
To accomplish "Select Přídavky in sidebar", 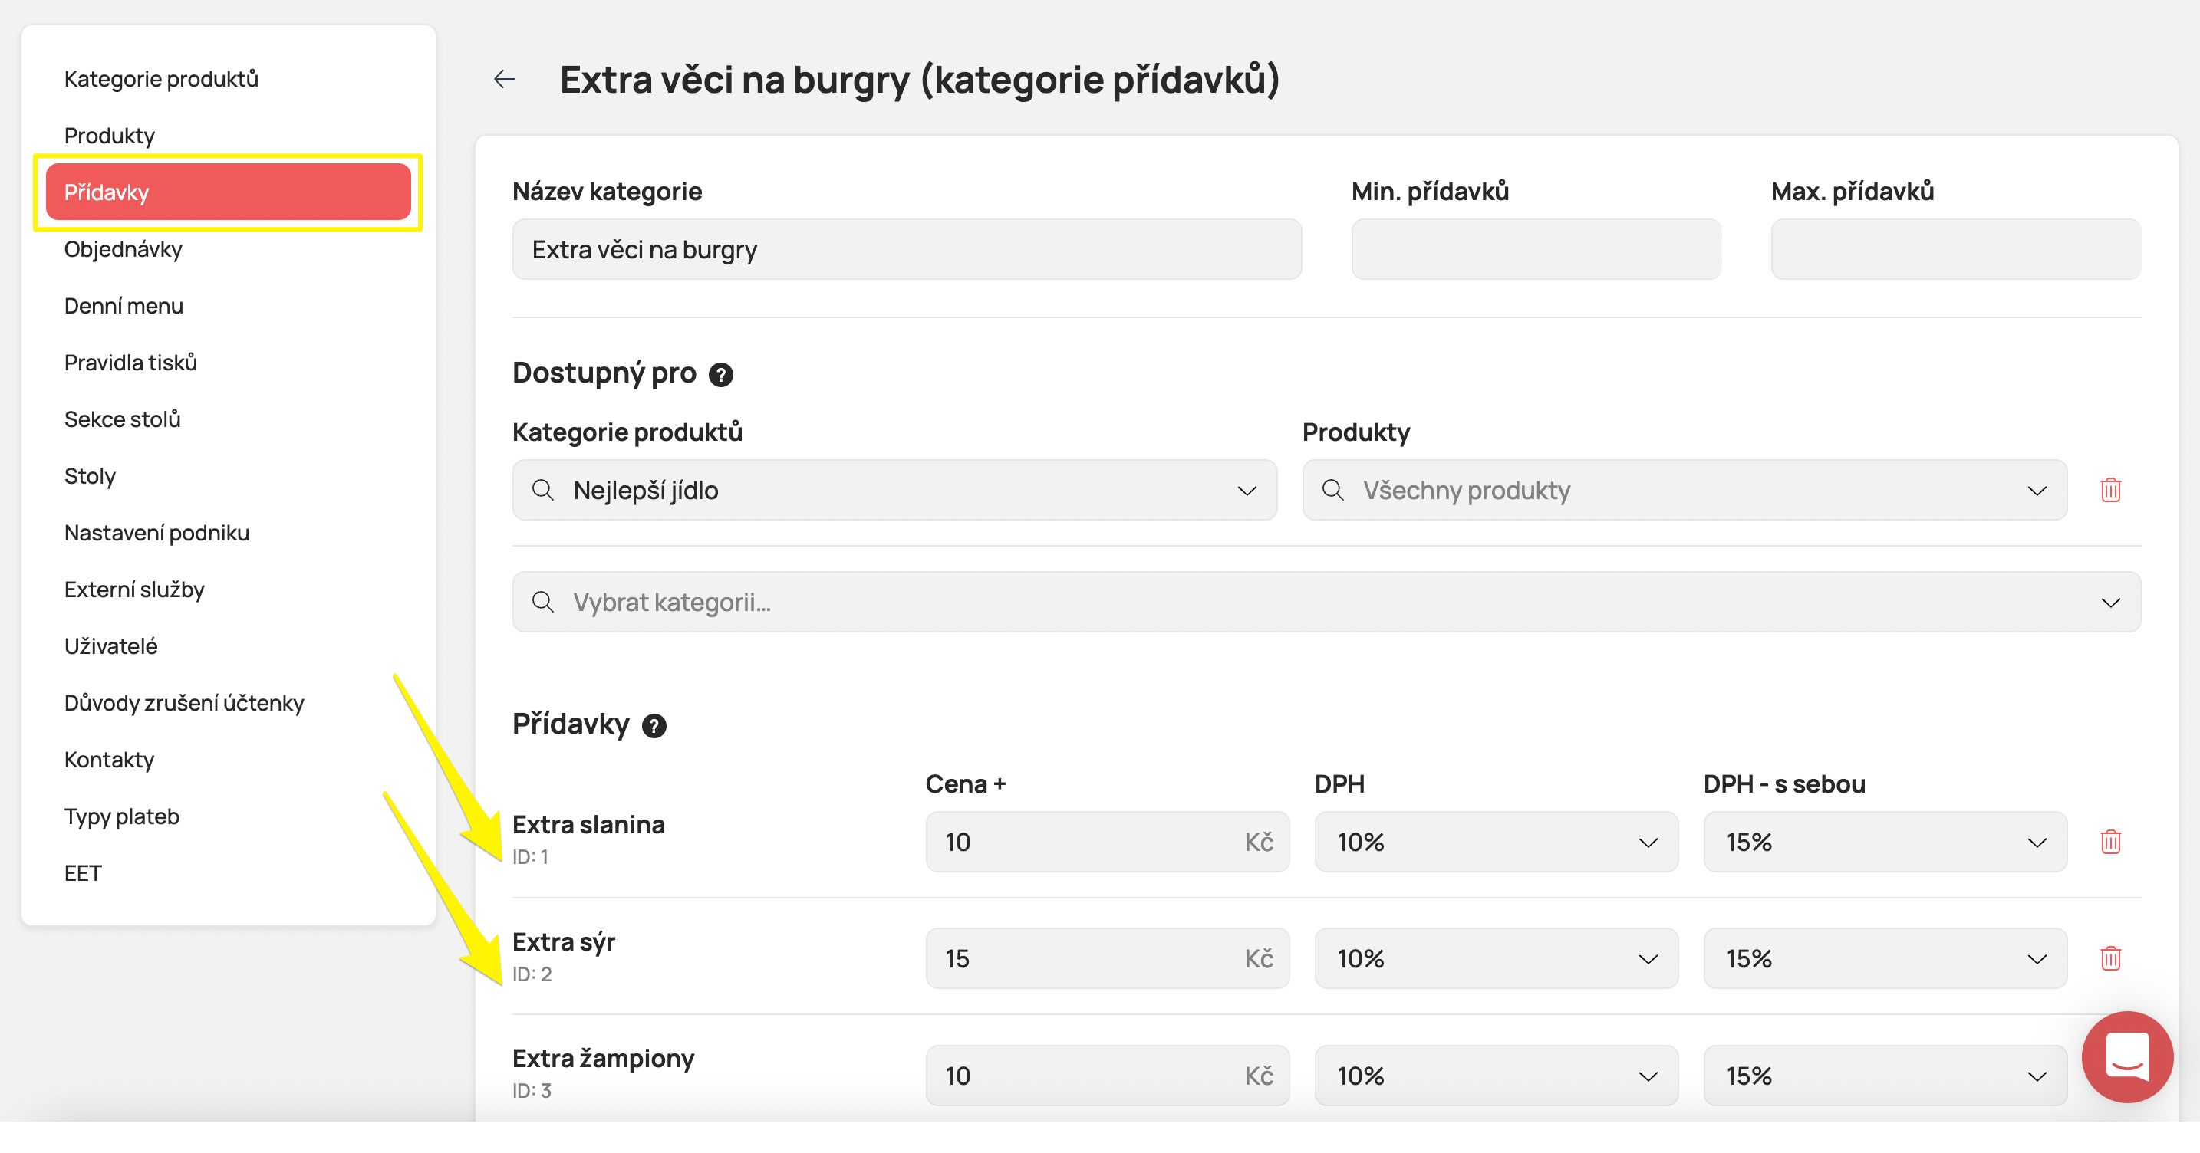I will (228, 192).
